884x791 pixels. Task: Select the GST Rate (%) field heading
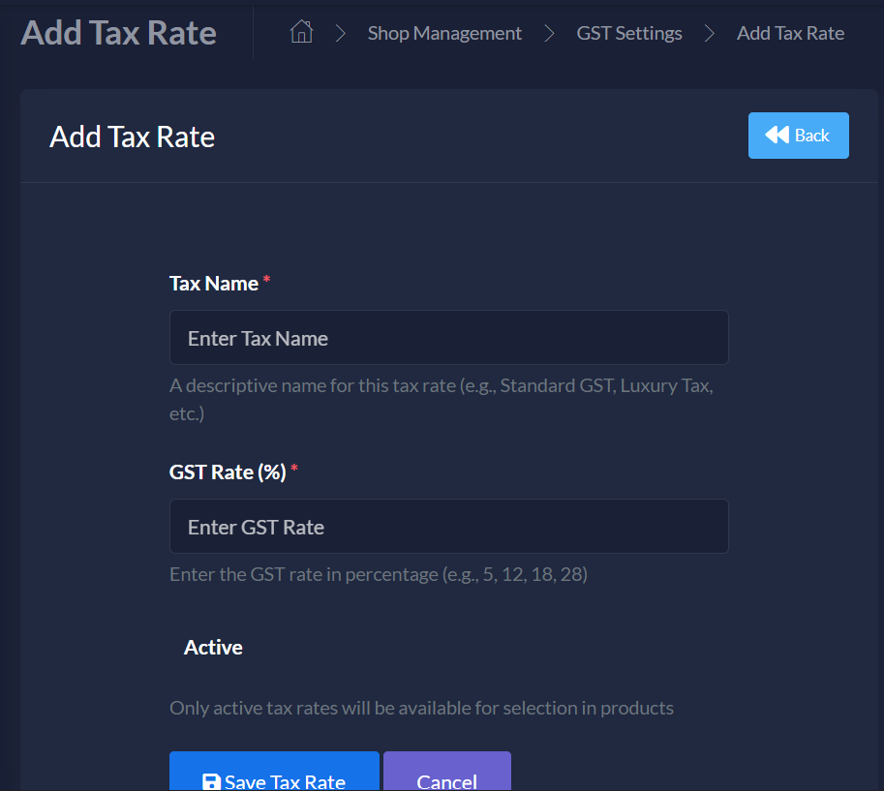pos(226,472)
